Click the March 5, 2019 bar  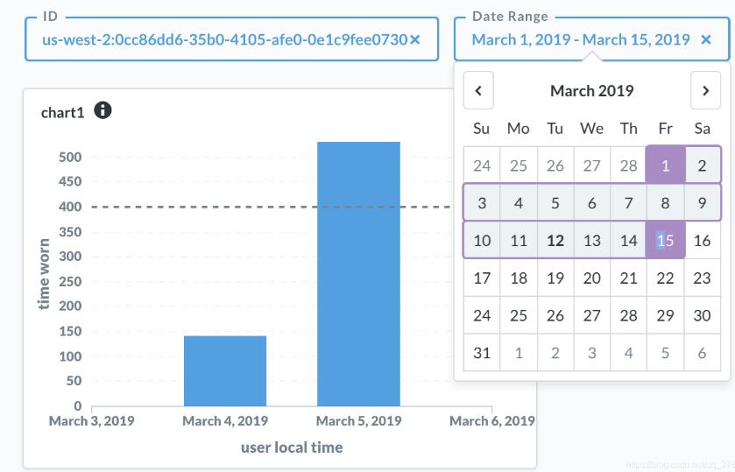(358, 273)
